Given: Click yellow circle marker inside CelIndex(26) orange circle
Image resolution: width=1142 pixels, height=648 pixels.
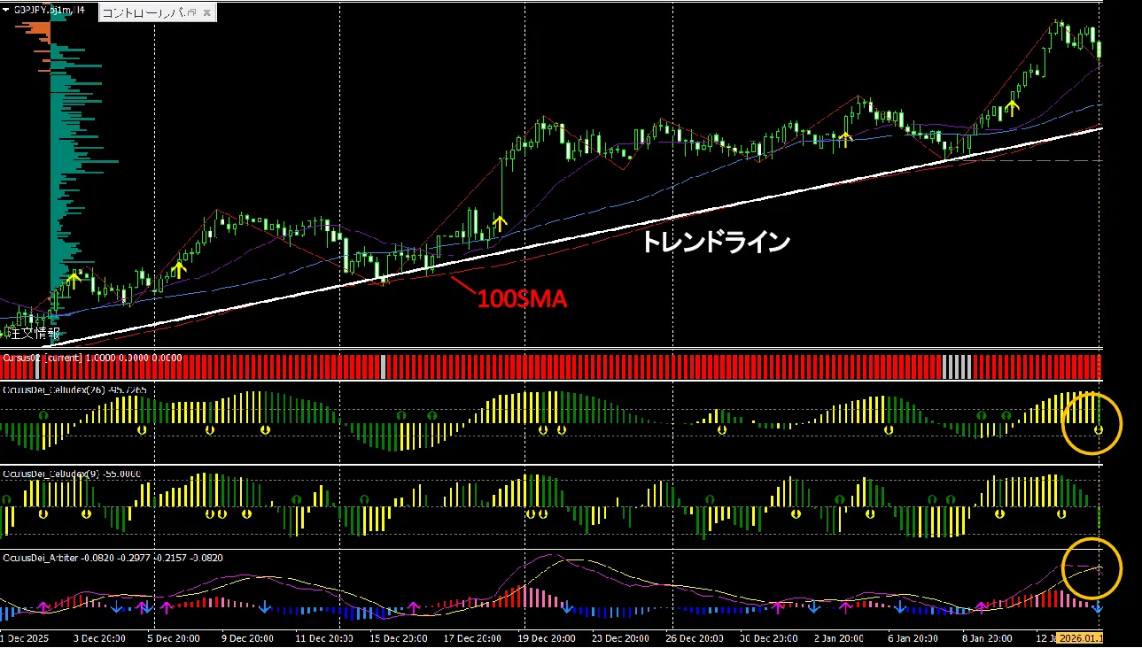Looking at the screenshot, I should (1099, 430).
